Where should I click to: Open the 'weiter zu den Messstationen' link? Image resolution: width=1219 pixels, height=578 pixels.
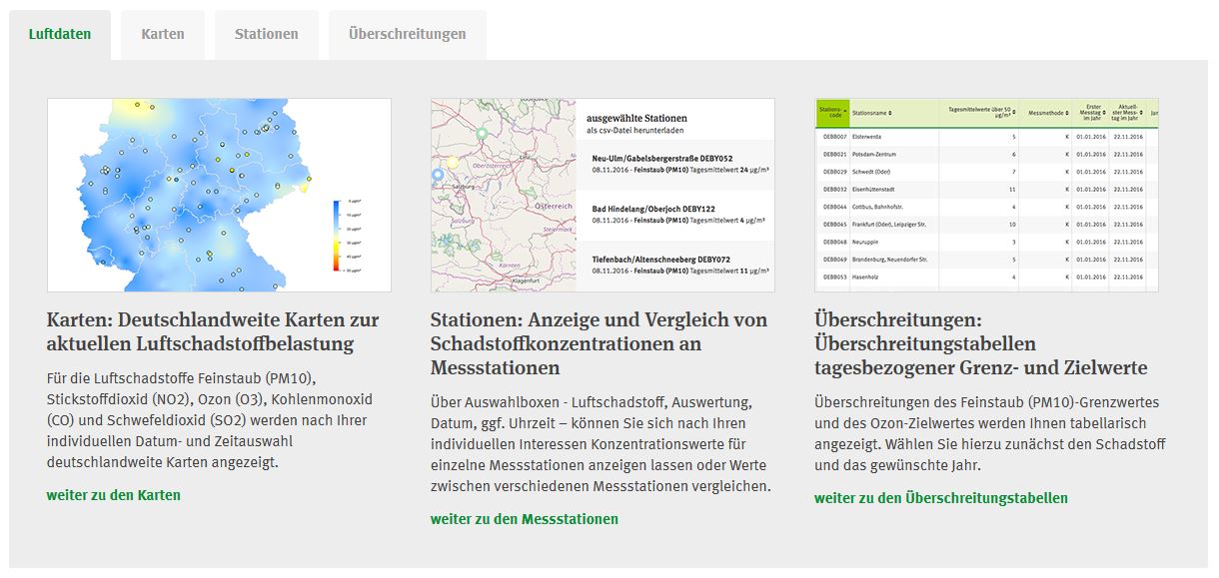524,519
